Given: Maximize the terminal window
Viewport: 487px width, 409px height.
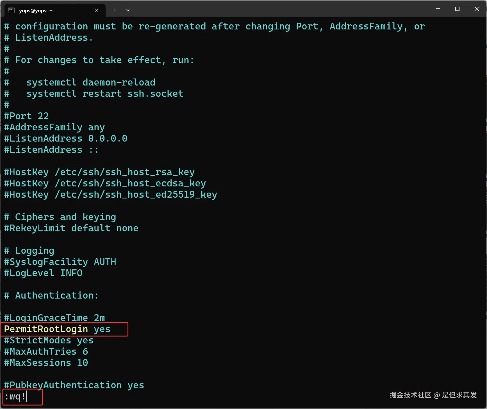Looking at the screenshot, I should point(457,9).
